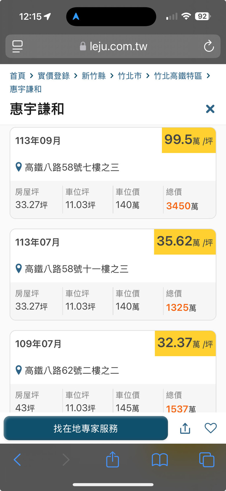Open Safari tabs overview icon
This screenshot has width=226, height=491.
207,460
